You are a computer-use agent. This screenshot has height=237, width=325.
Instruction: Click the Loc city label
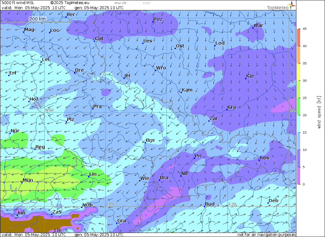[x=55, y=30]
